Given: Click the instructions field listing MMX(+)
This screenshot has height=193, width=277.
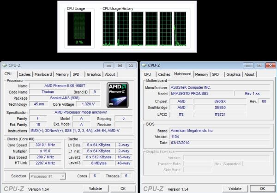Looking at the screenshot, I should [x=81, y=131].
